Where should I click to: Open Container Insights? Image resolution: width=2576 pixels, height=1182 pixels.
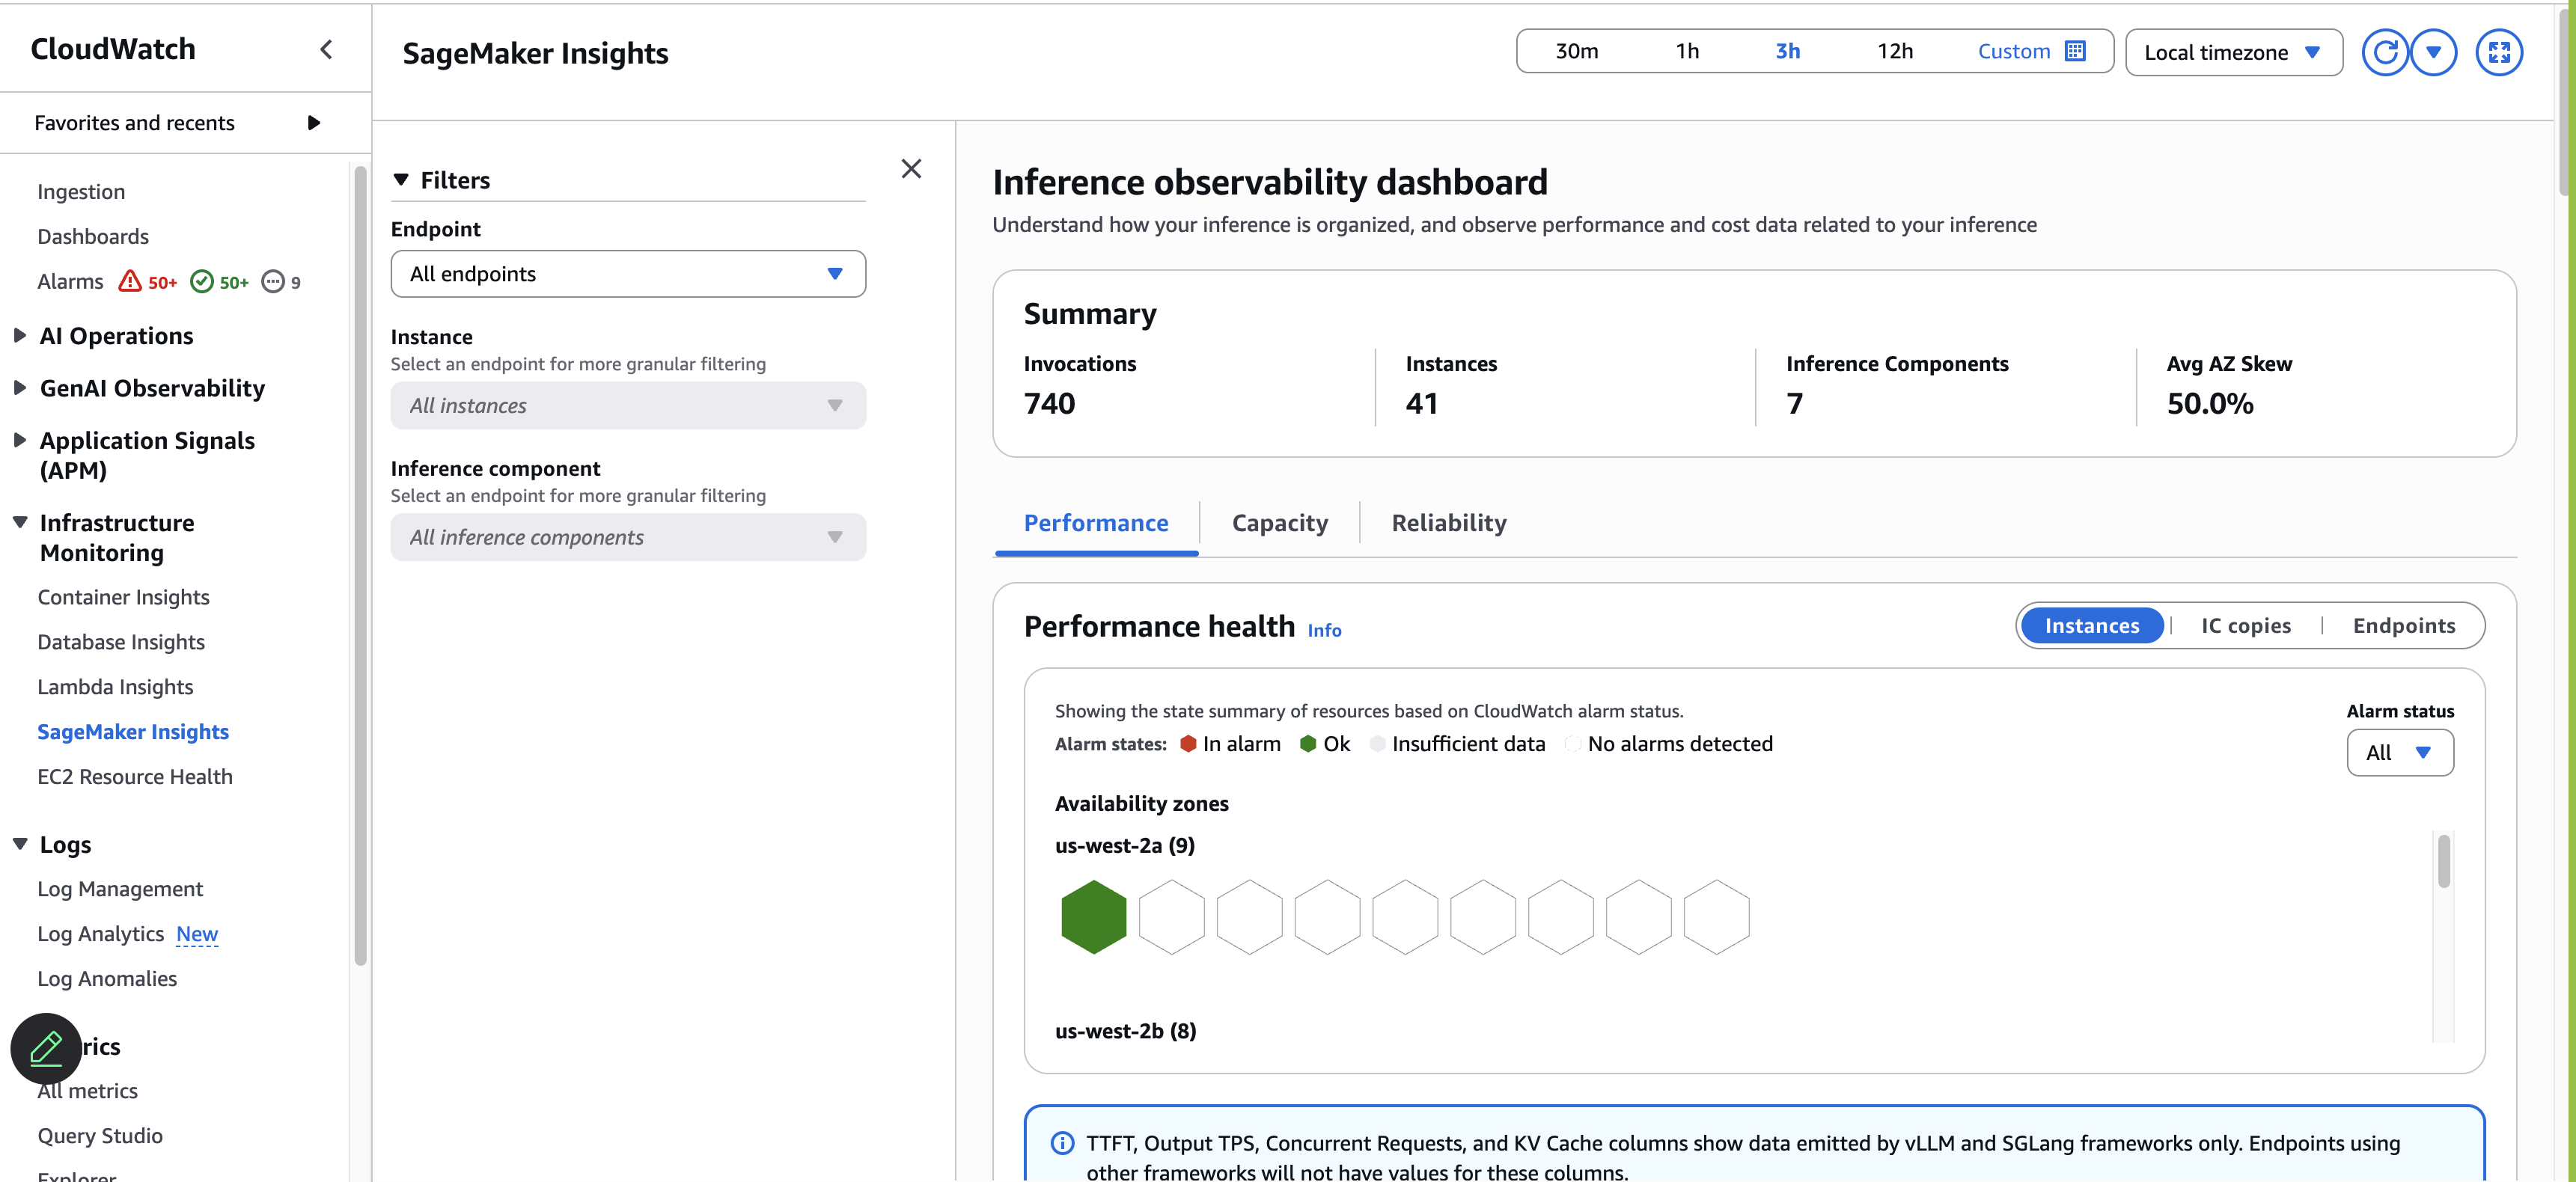pyautogui.click(x=123, y=597)
